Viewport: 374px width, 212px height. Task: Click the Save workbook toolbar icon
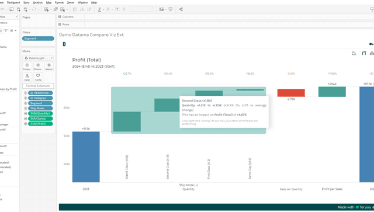[12, 9]
